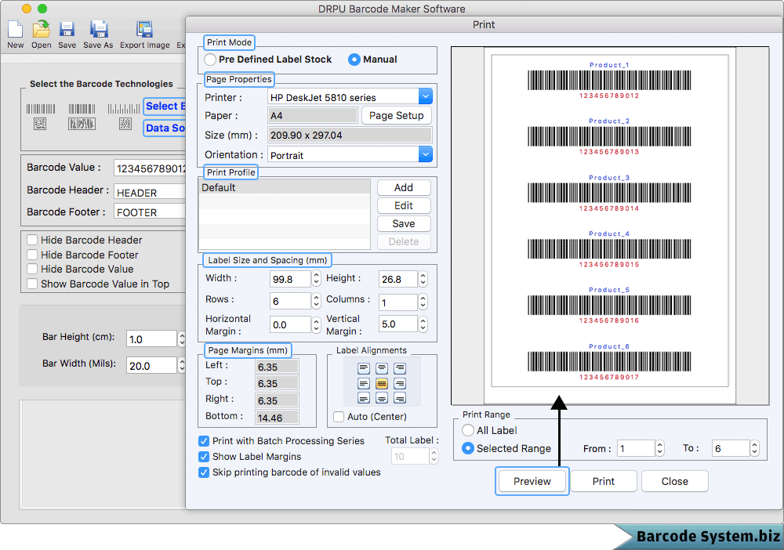This screenshot has width=784, height=550.
Task: Click the Horizontal Margin stepper
Action: (316, 324)
